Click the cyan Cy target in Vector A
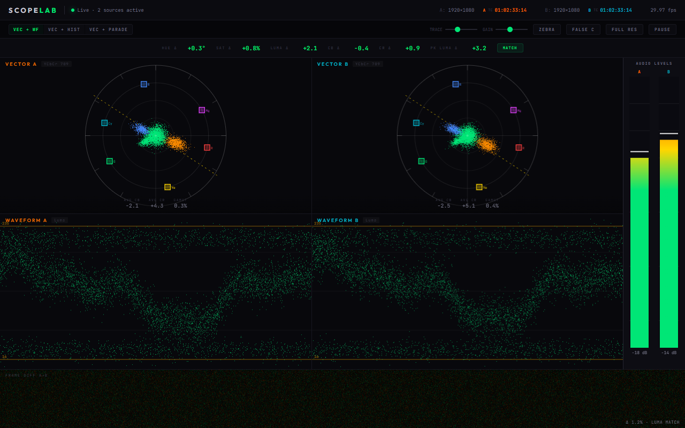The image size is (685, 428). coord(104,123)
